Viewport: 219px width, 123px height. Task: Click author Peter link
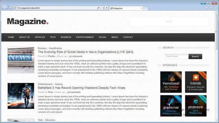[x=51, y=92]
